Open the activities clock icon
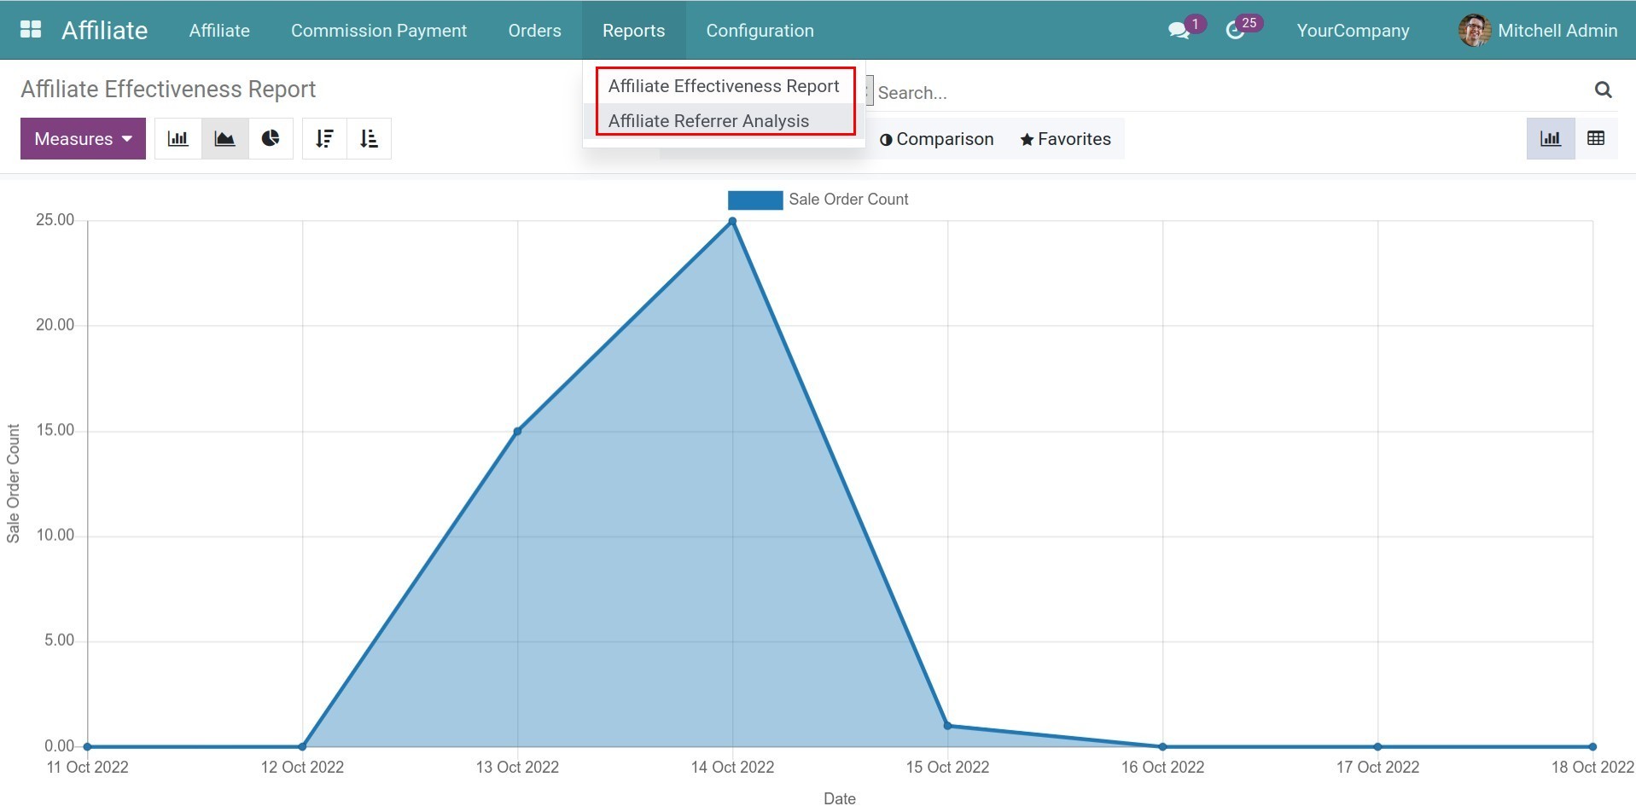 point(1234,31)
